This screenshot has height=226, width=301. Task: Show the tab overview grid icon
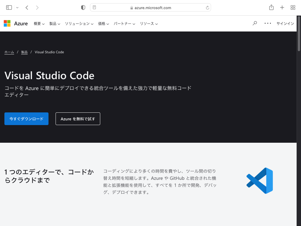point(293,7)
